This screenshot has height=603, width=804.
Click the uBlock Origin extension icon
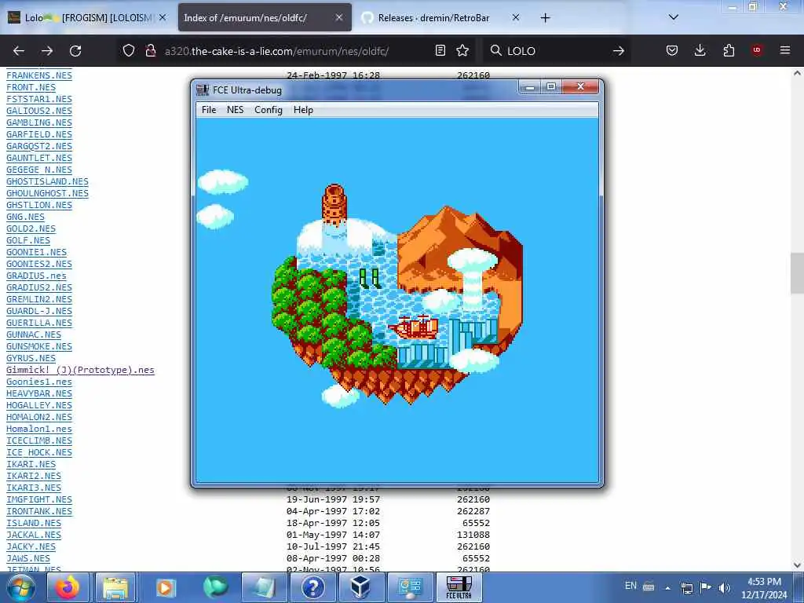tap(757, 50)
